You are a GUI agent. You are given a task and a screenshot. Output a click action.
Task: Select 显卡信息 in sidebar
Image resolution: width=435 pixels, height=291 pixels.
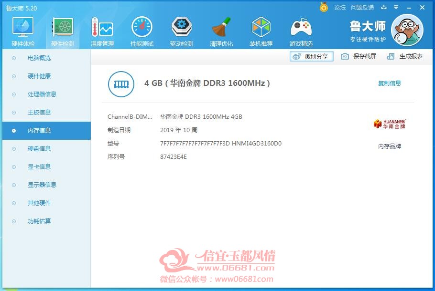click(x=46, y=167)
